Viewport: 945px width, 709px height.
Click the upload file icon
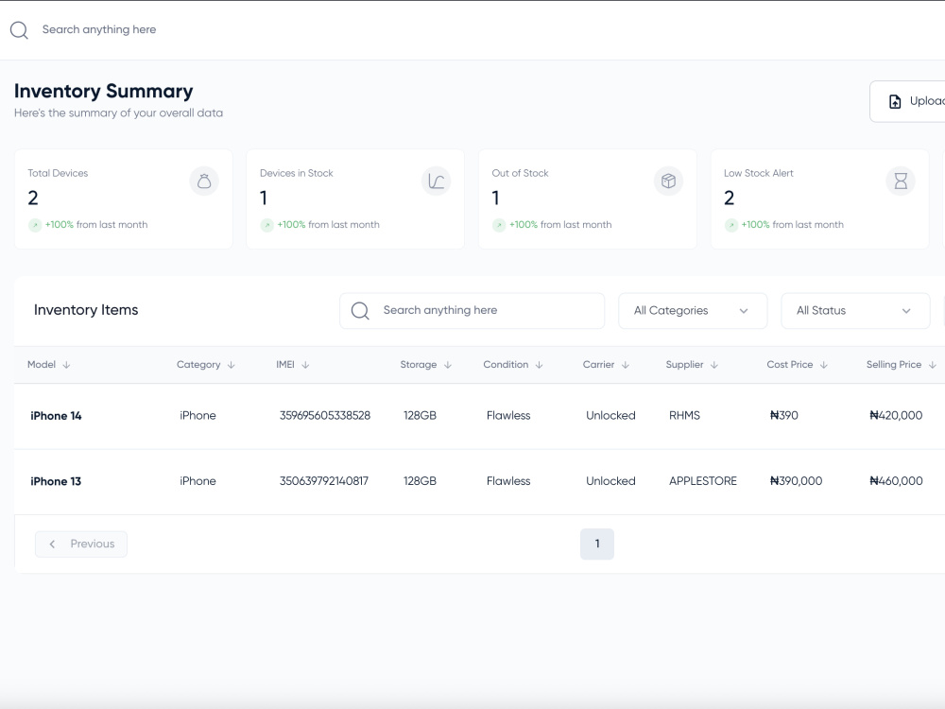895,101
